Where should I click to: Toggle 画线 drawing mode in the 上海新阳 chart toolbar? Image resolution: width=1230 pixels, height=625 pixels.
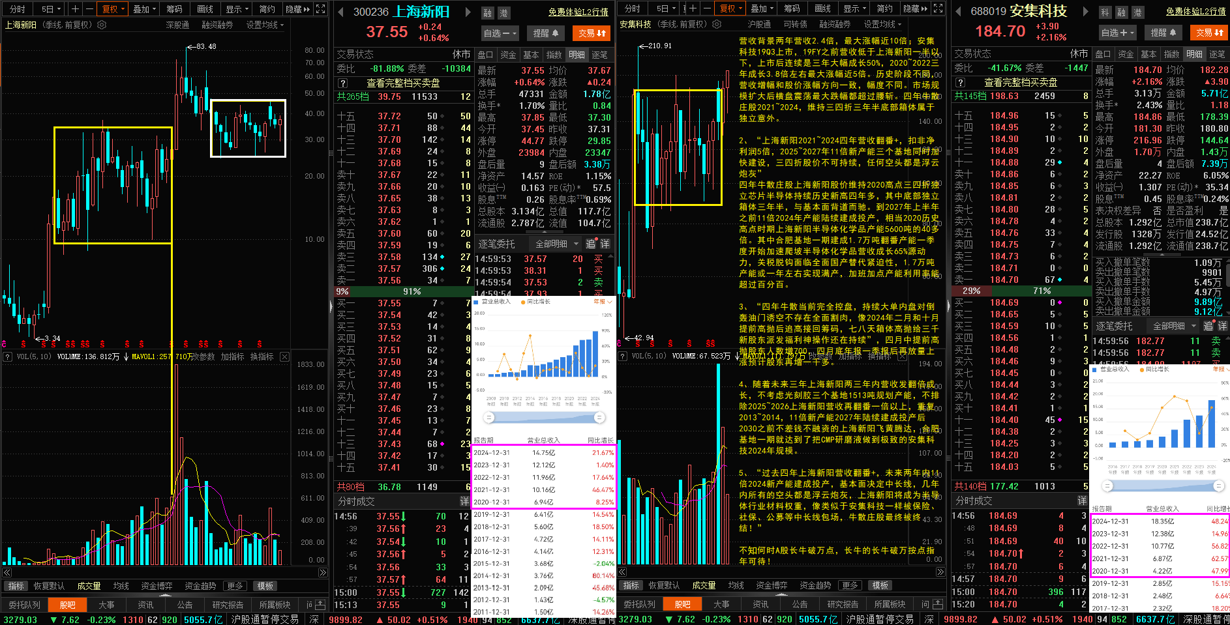click(205, 9)
